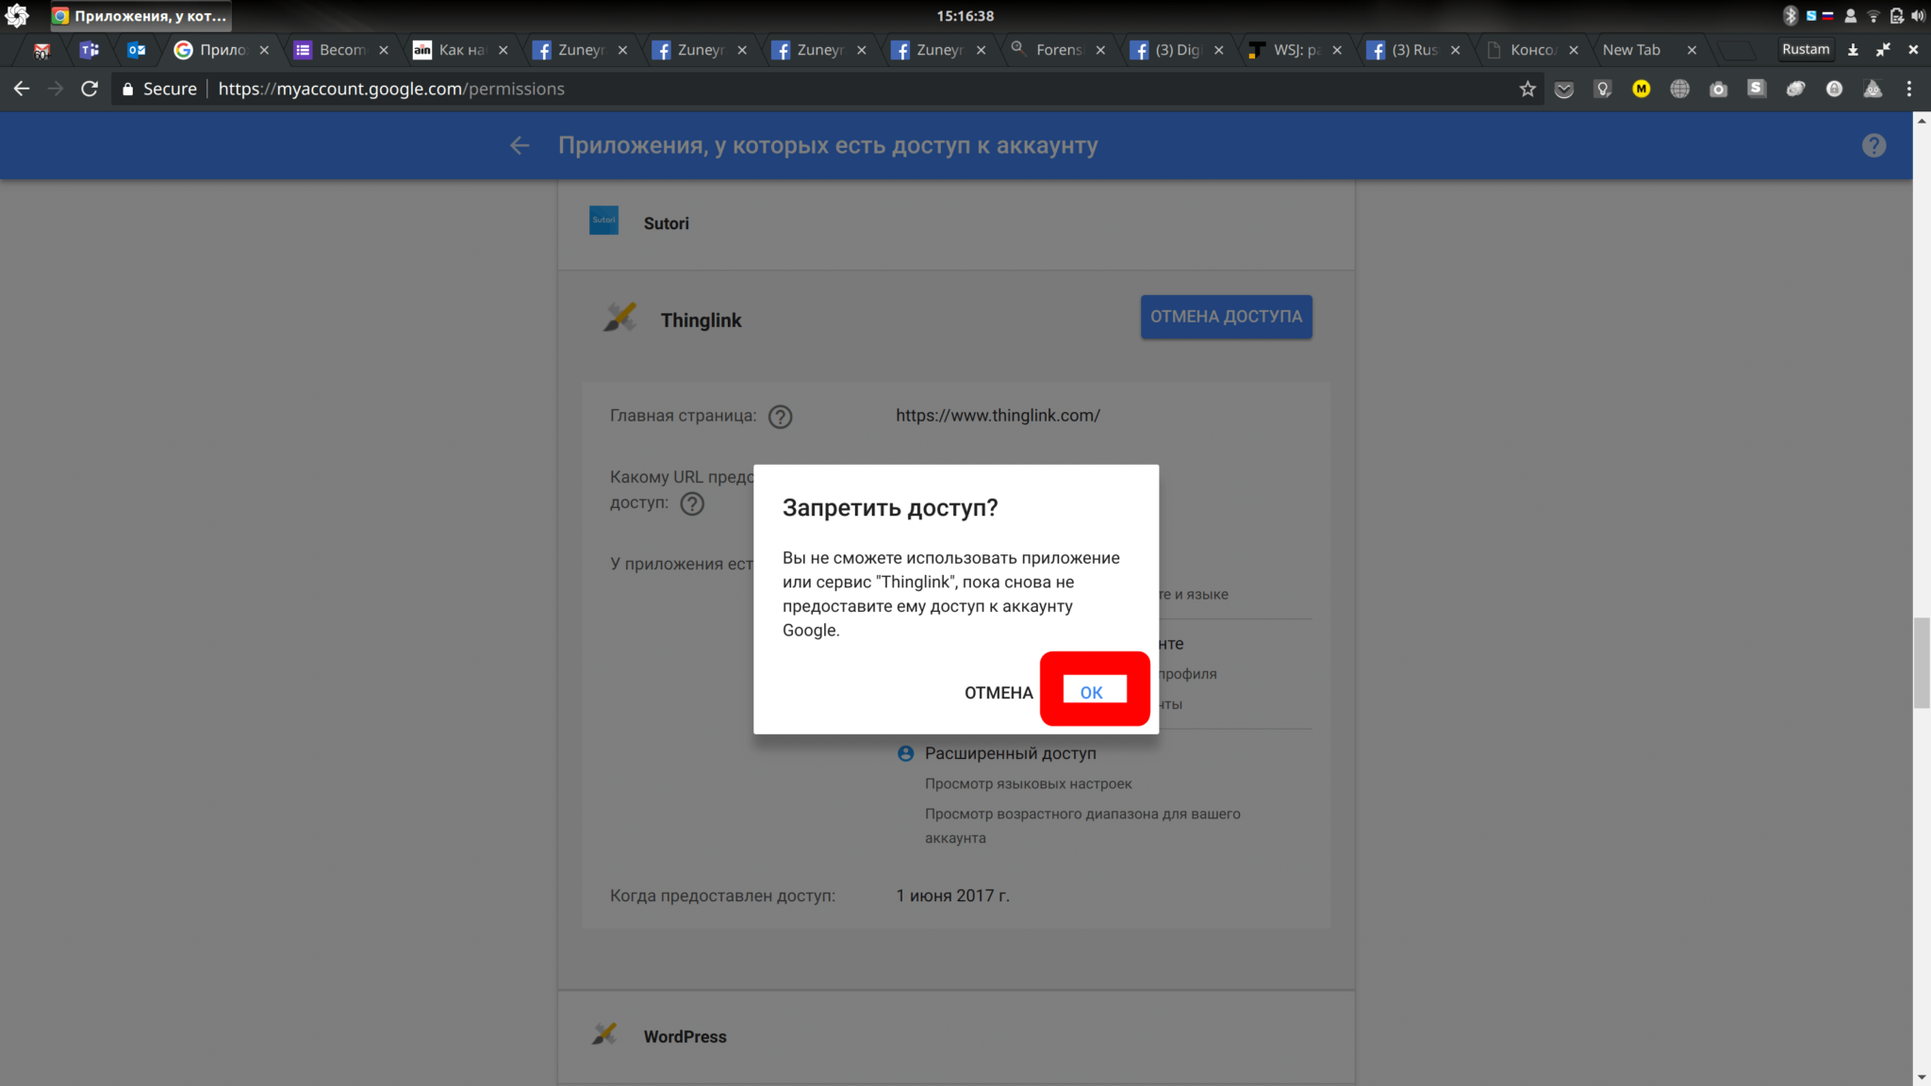This screenshot has width=1931, height=1086.
Task: Open the Sutori app entry
Action: tap(956, 223)
